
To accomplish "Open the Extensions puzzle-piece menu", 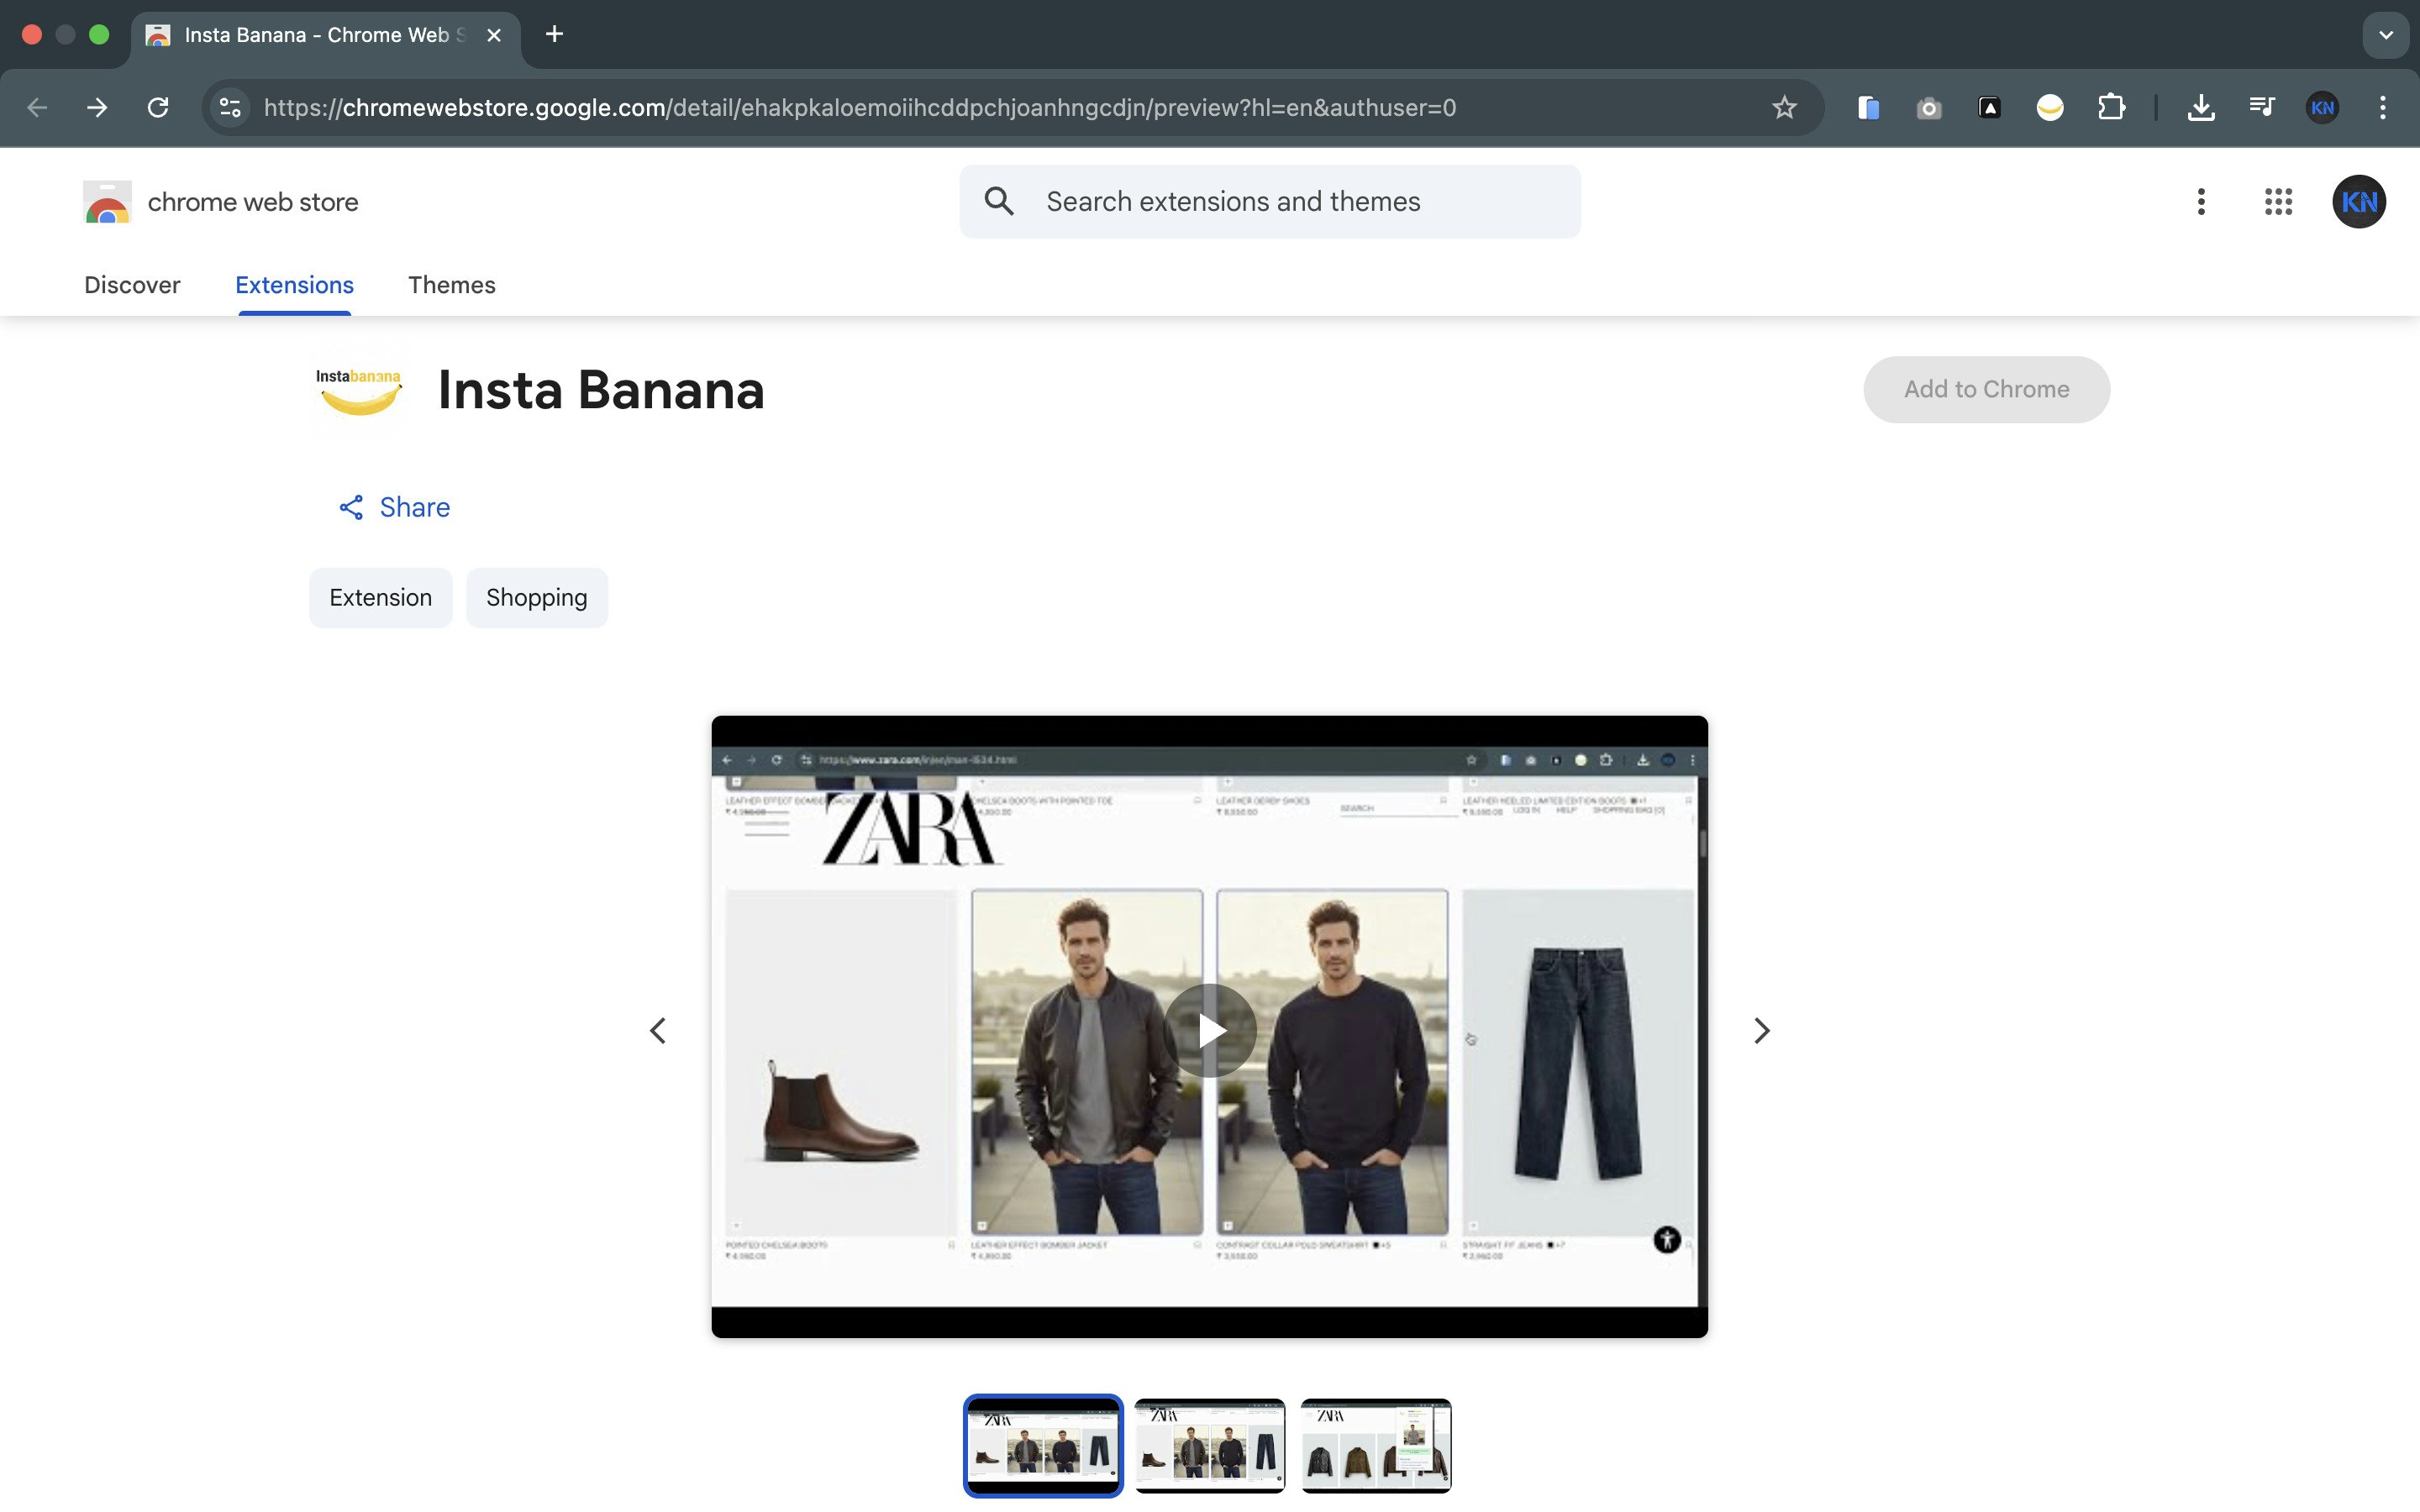I will (x=2112, y=107).
